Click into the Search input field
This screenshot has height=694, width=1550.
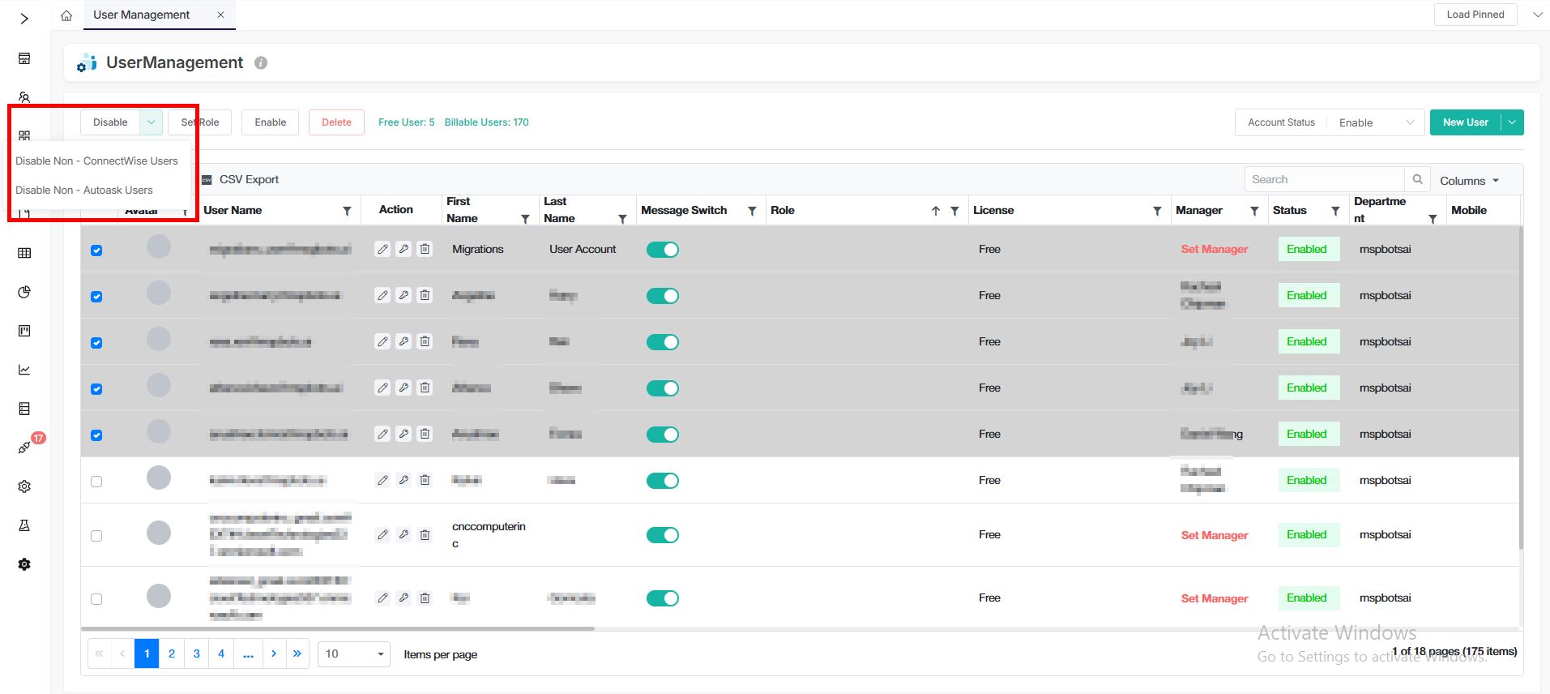coord(1324,179)
